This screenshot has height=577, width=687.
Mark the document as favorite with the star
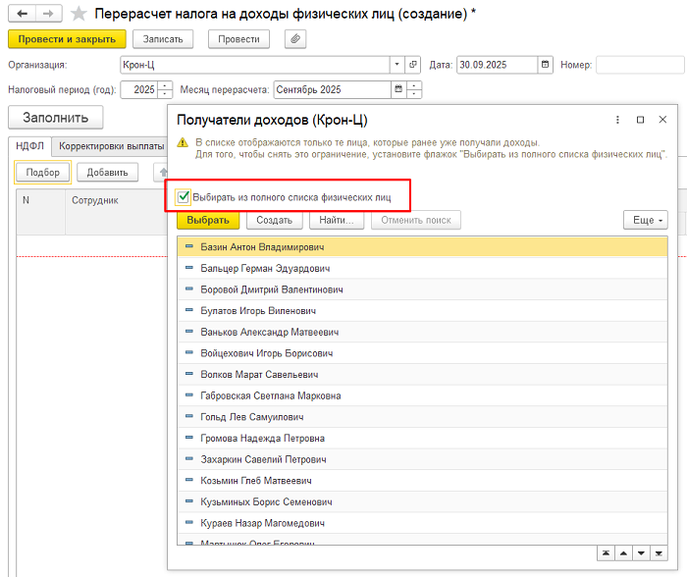coord(79,14)
